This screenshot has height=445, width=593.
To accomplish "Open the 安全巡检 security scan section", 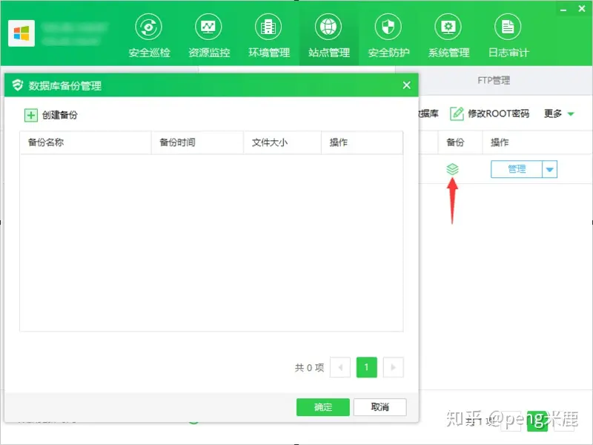I will click(149, 36).
